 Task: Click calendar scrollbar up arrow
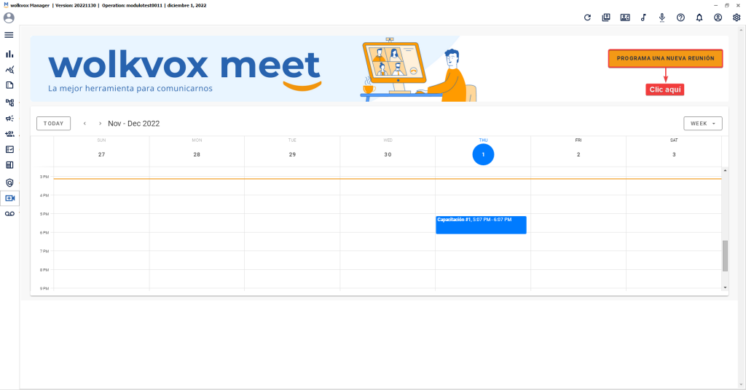click(x=725, y=170)
